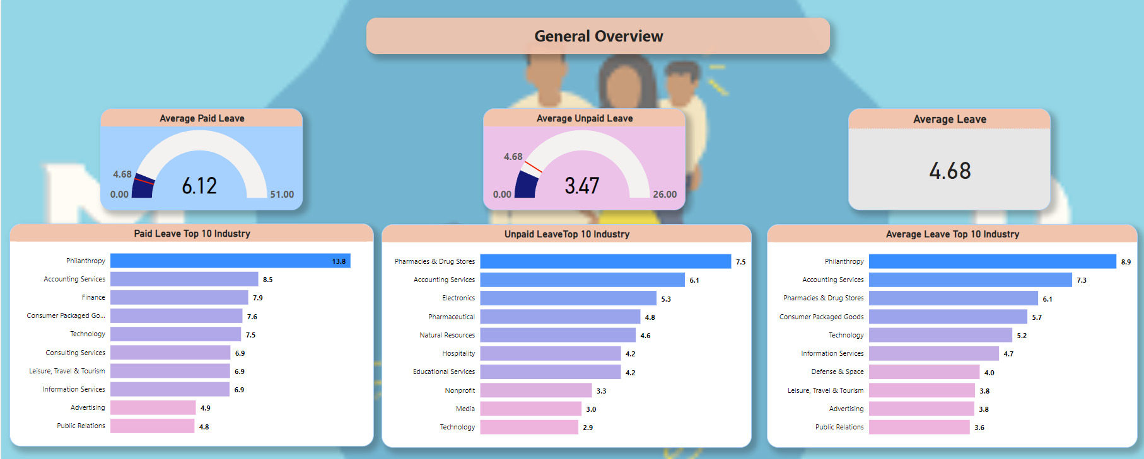This screenshot has height=459, width=1144.
Task: Click the Defense & Space bar showing 4.0
Action: 924,372
